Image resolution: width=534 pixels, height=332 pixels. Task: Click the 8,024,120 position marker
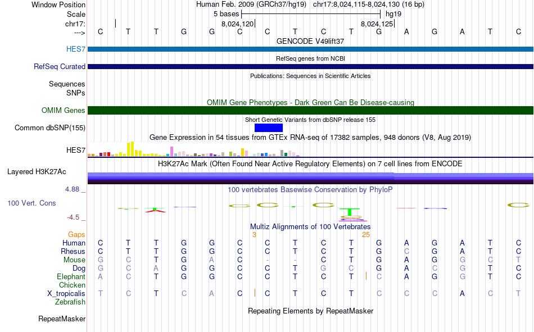coord(238,24)
